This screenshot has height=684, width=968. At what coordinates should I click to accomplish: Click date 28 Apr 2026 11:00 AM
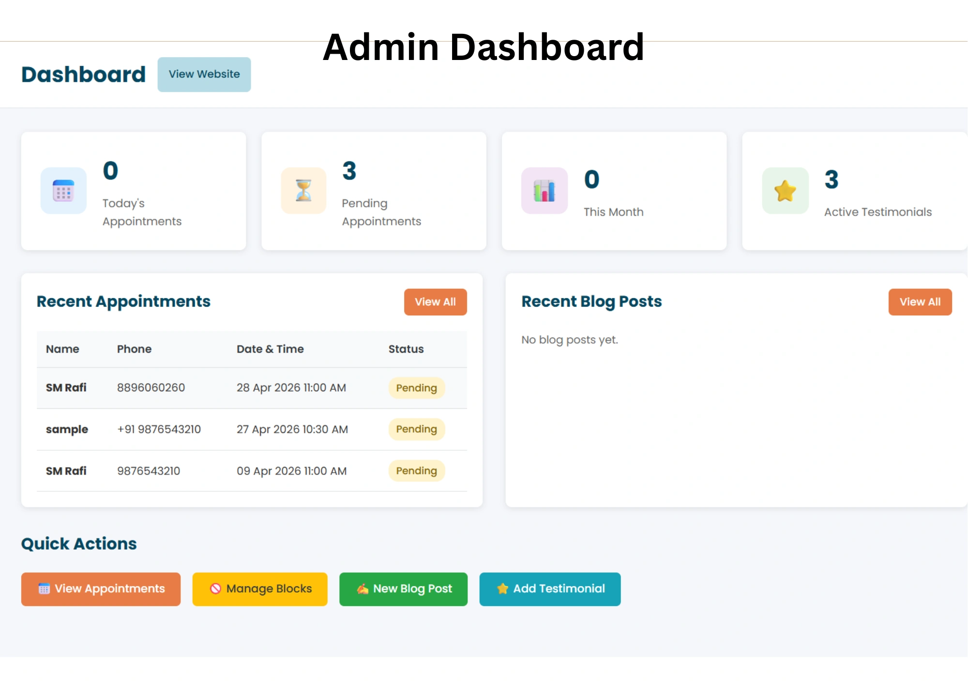point(291,387)
